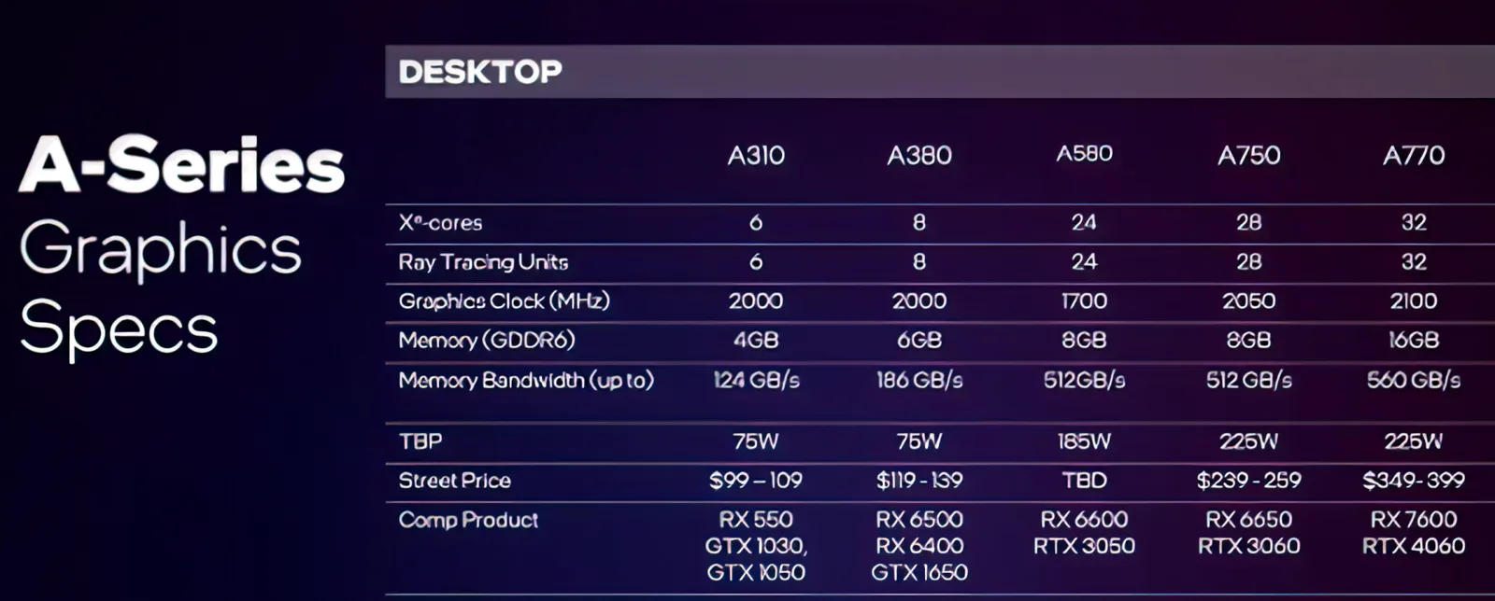Click the TBP row label
The height and width of the screenshot is (601, 1495).
(x=420, y=441)
